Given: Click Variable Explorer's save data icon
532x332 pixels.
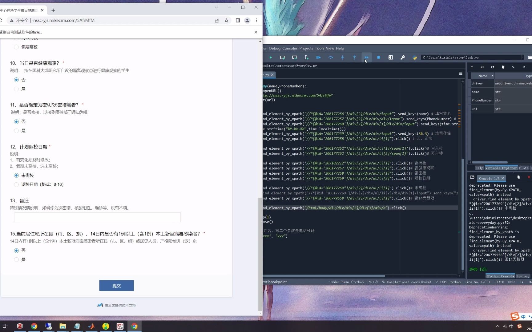Looking at the screenshot, I should 482,67.
